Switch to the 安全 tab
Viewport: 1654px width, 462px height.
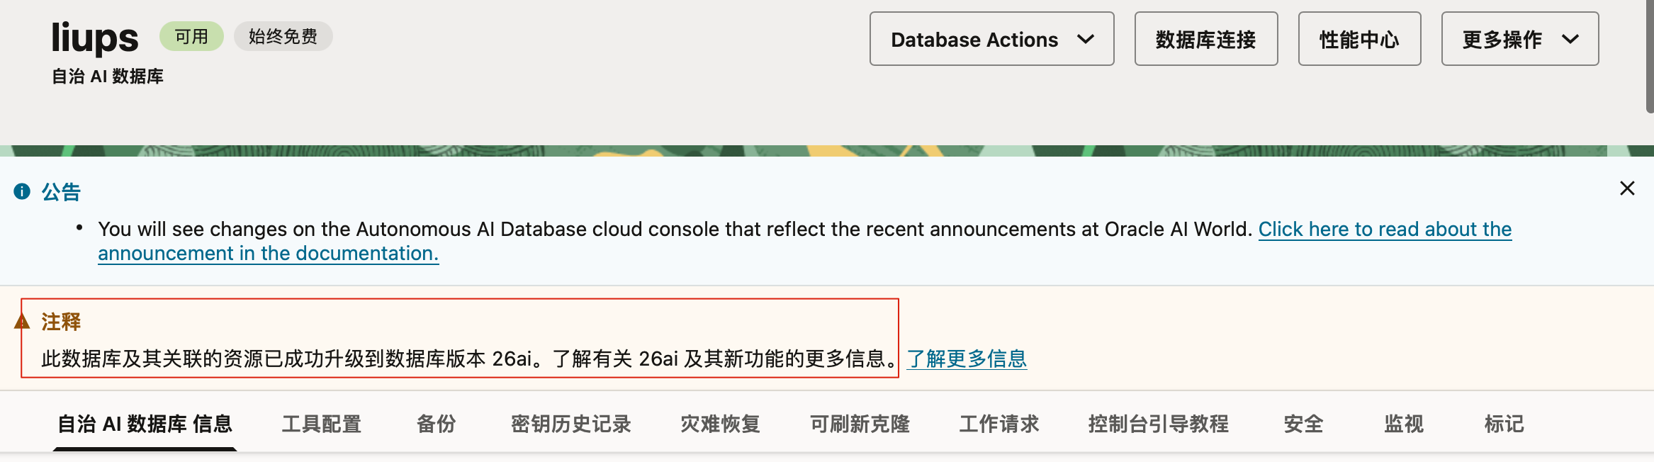(x=1303, y=424)
